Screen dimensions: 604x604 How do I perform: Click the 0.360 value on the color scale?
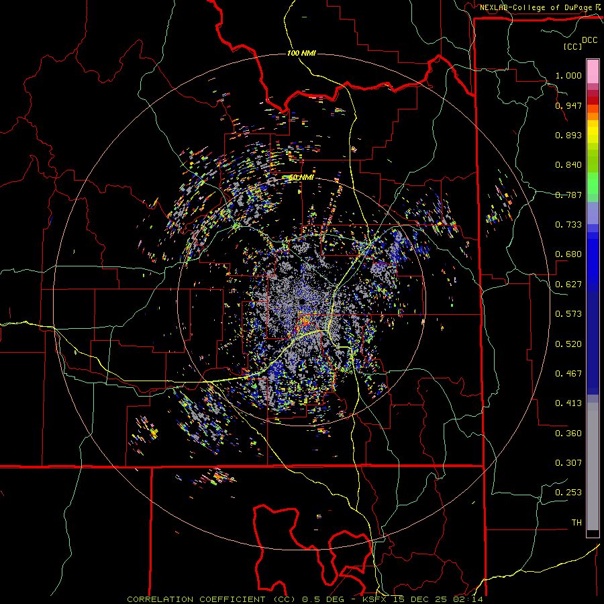tap(568, 433)
